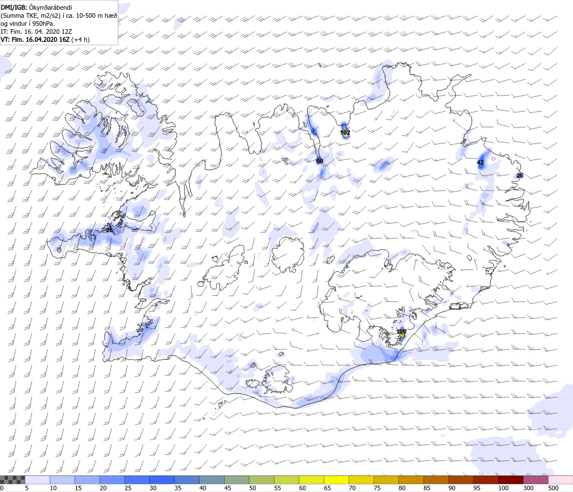Click the 60 TKE value on the map
The width and height of the screenshot is (573, 492).
(320, 161)
